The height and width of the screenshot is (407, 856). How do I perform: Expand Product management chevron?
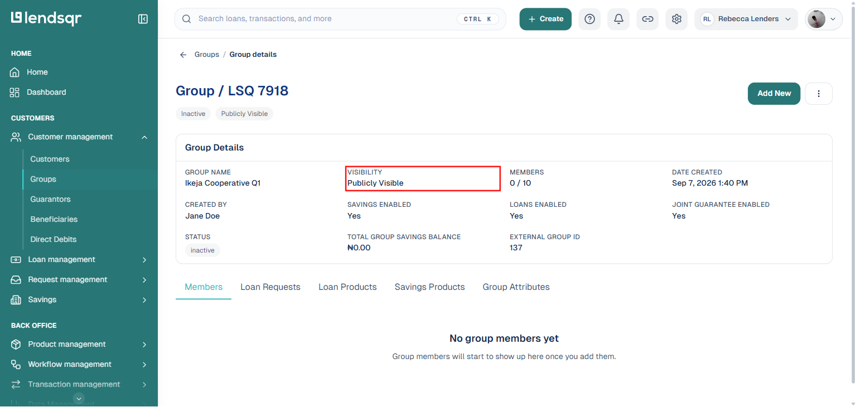pyautogui.click(x=144, y=345)
